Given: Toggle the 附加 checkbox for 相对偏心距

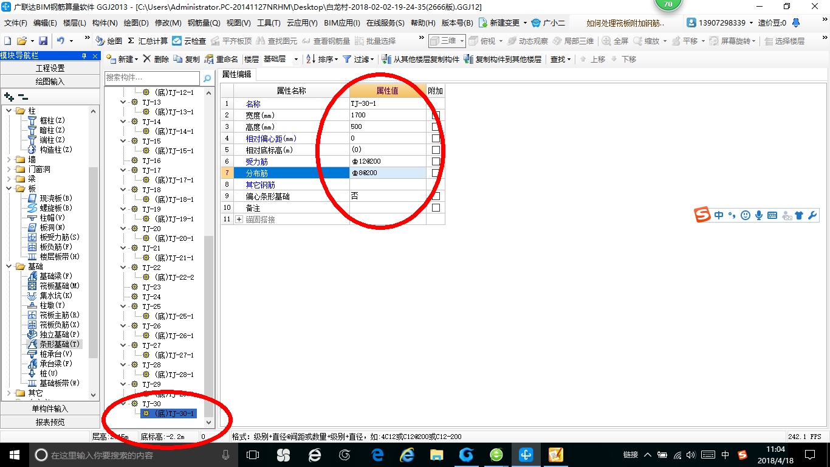Looking at the screenshot, I should click(436, 139).
